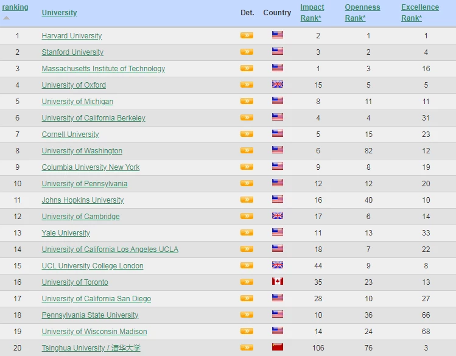Viewport: 456px width, 356px height.
Task: Click details arrow for University of Wisconsin Madison
Action: click(247, 331)
